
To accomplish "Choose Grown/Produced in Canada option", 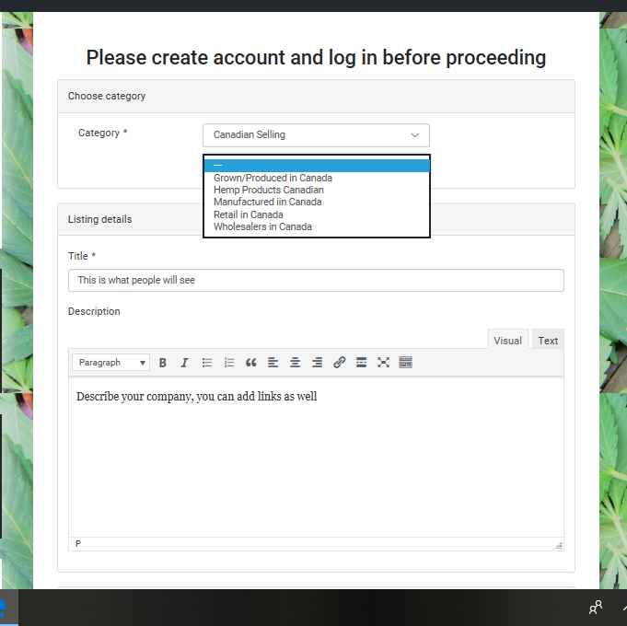I will (317, 178).
